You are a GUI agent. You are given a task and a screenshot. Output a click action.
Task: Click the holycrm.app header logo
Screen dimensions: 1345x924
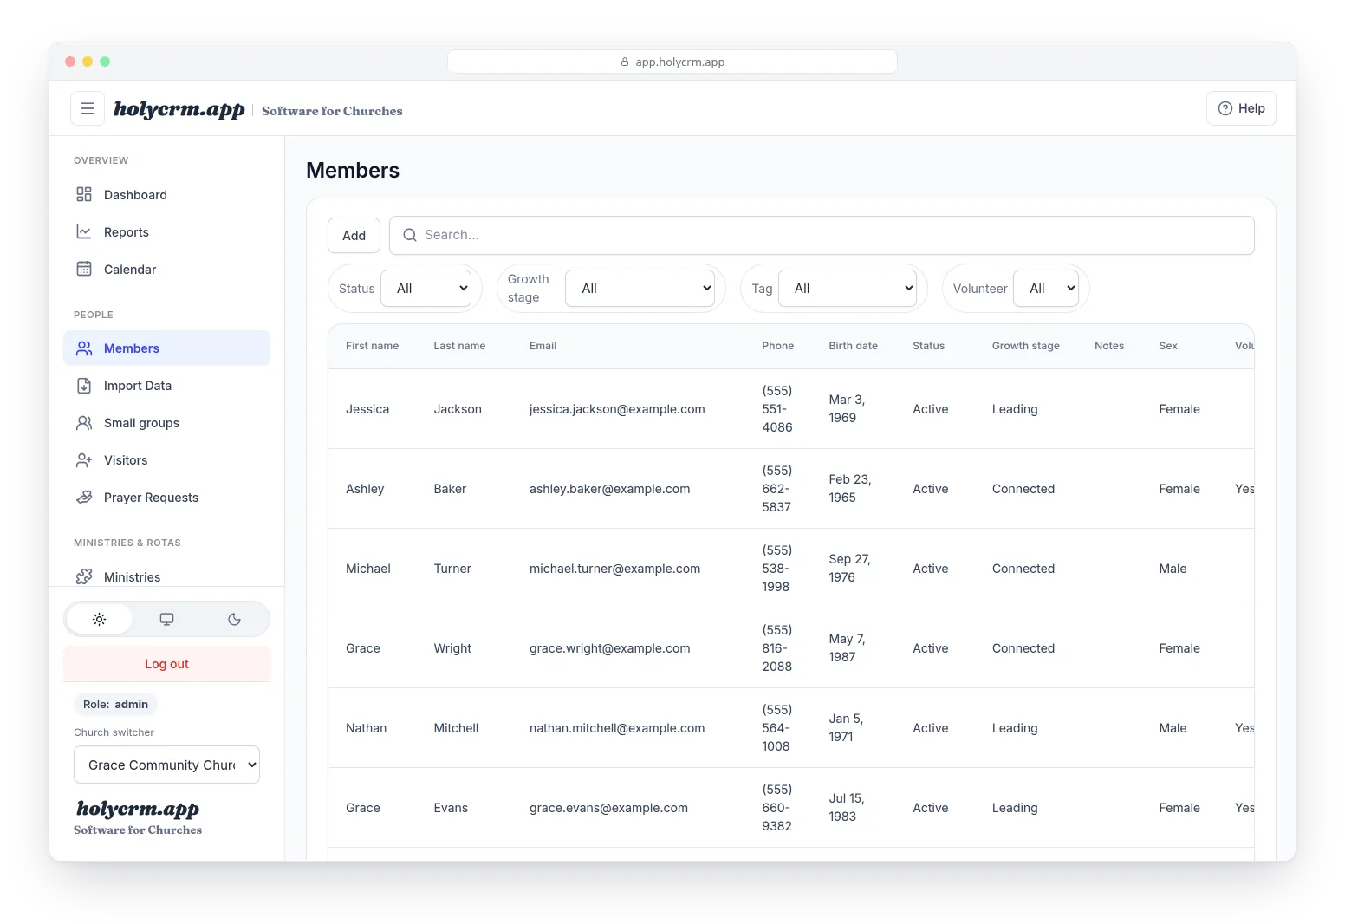click(179, 109)
